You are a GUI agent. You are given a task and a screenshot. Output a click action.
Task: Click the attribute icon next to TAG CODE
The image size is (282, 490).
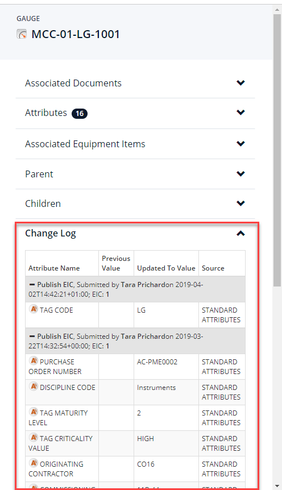(34, 309)
